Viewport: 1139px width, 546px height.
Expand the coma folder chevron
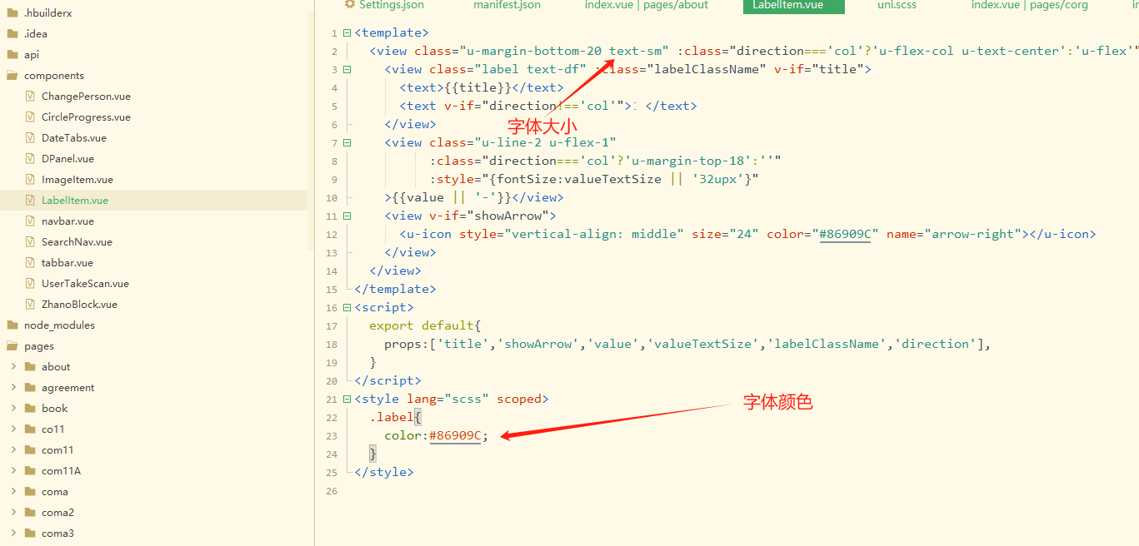[13, 491]
